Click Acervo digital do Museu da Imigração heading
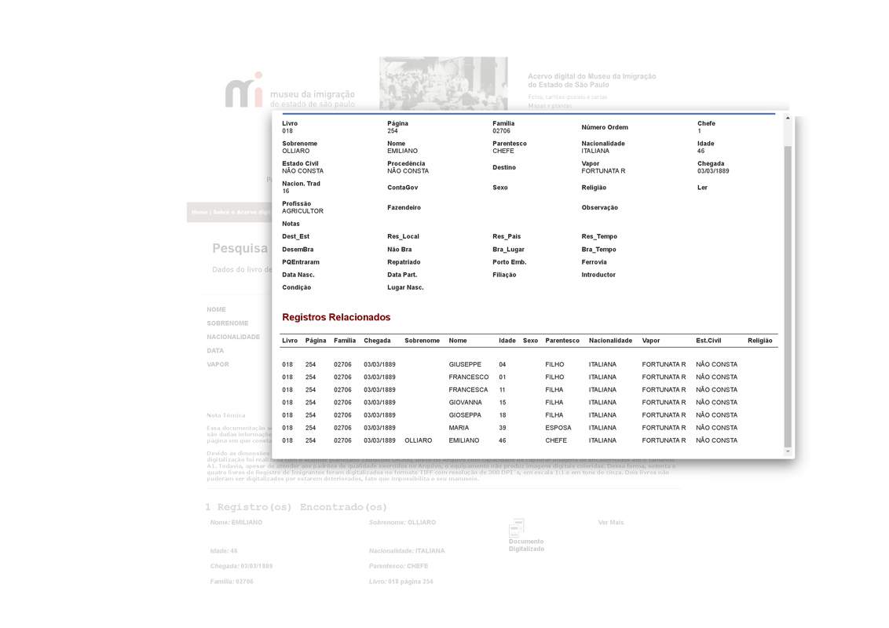 point(591,81)
